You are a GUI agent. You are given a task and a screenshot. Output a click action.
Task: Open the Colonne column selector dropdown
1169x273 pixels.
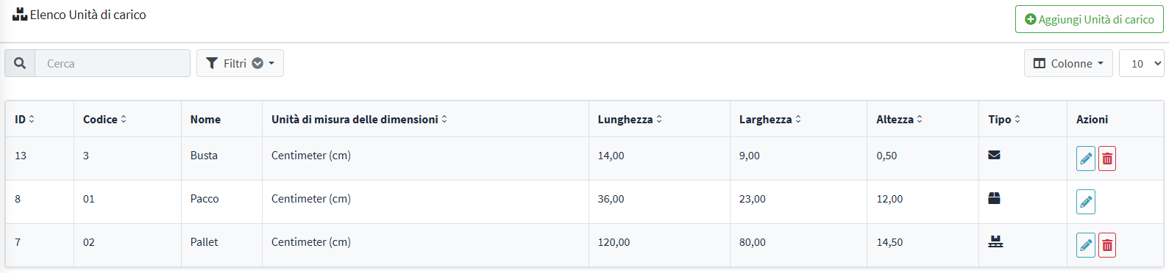click(1068, 63)
